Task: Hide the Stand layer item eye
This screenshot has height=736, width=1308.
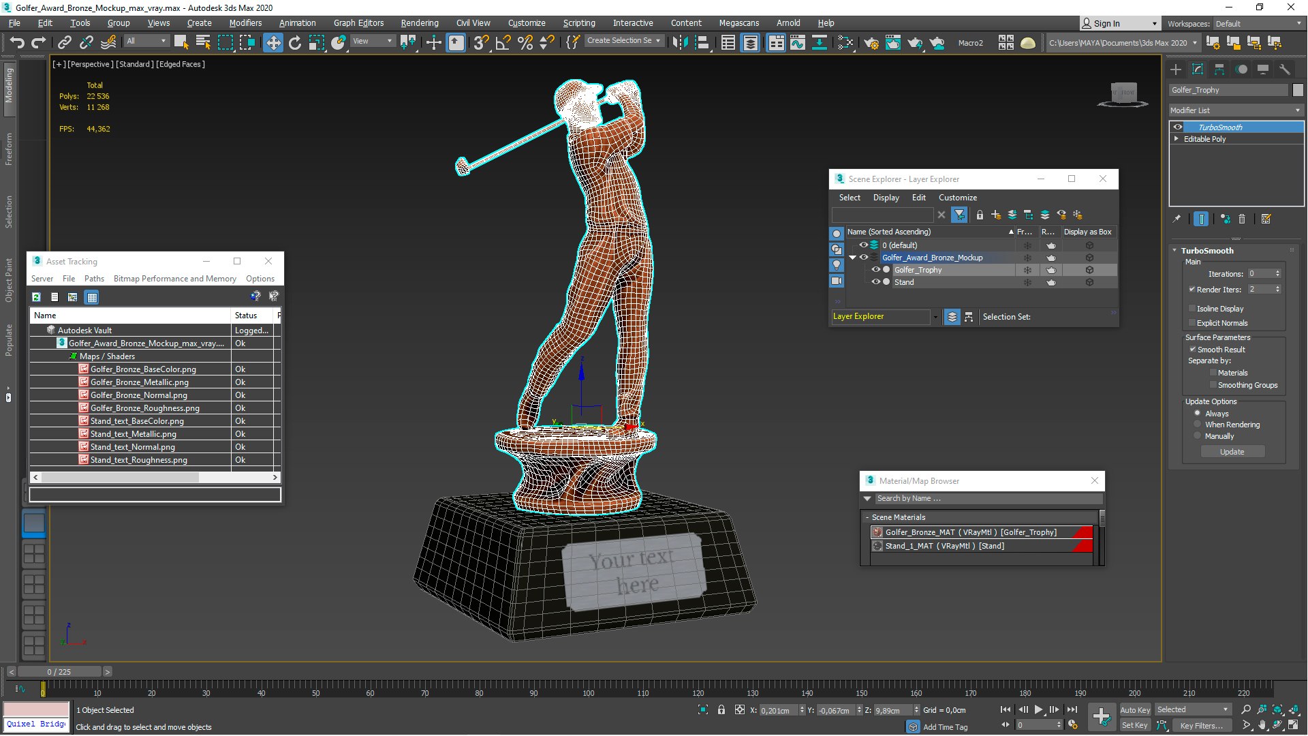Action: coord(875,282)
